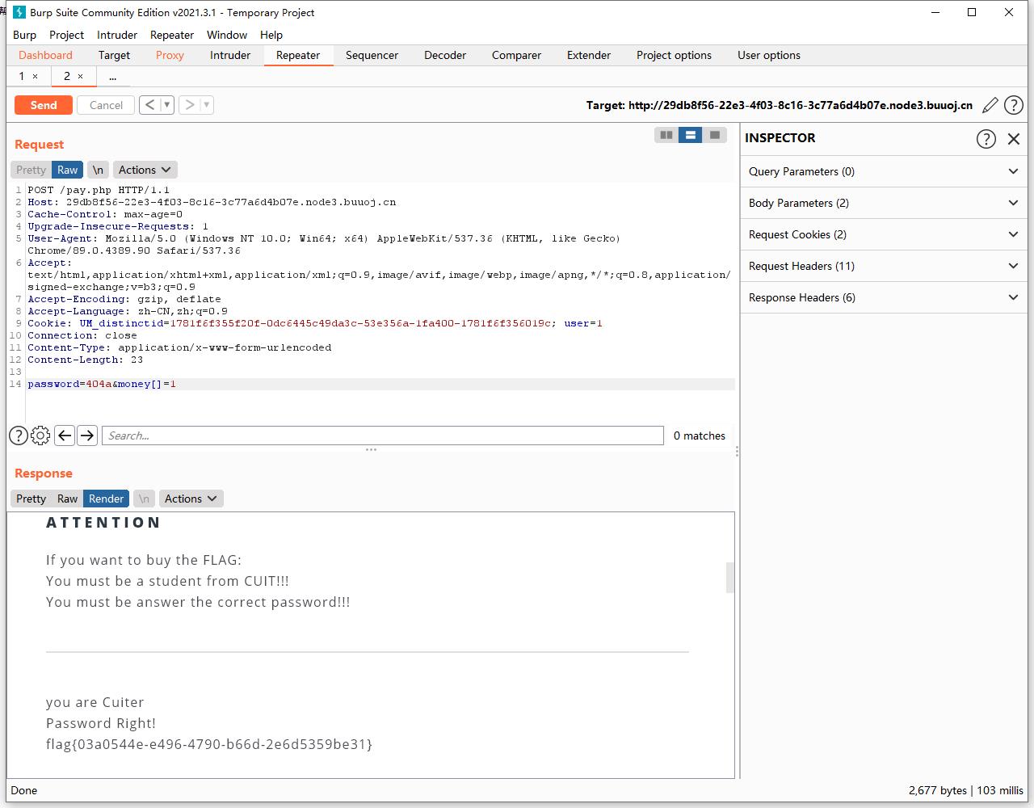
Task: Open the Repeater menu
Action: 172,35
